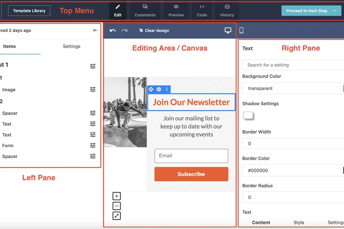344x229 pixels.
Task: Open the Background Color transparent picker
Action: pos(292,89)
